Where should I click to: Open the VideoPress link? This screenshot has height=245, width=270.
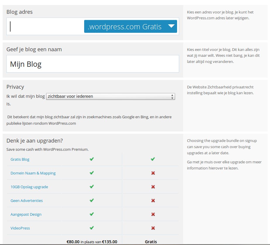20,228
